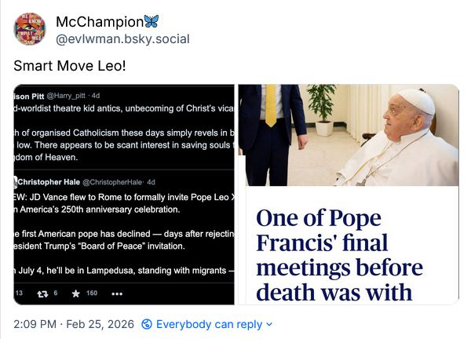This screenshot has height=339, width=471.
Task: Click the post timestamp 2:09 PM Feb 25, 2026
Action: 72,324
